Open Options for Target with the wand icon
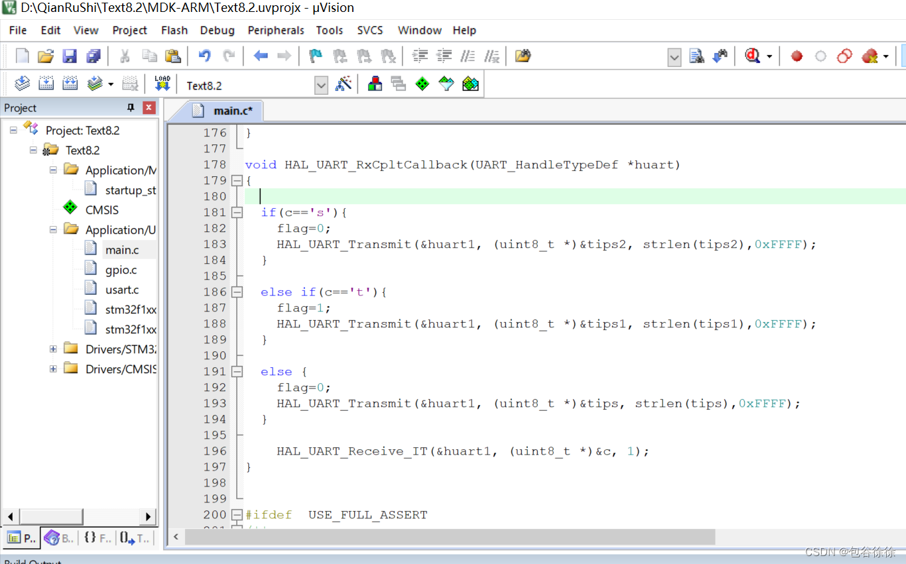This screenshot has height=564, width=906. tap(344, 84)
